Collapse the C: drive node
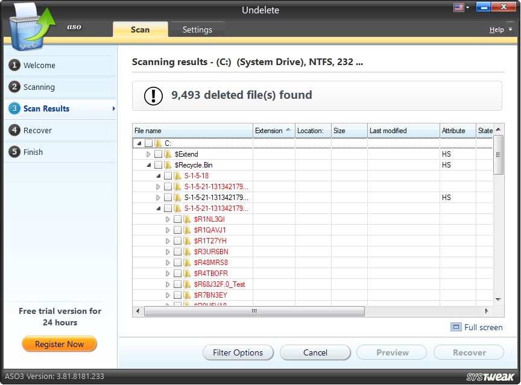Image resolution: width=521 pixels, height=385 pixels. (x=138, y=143)
